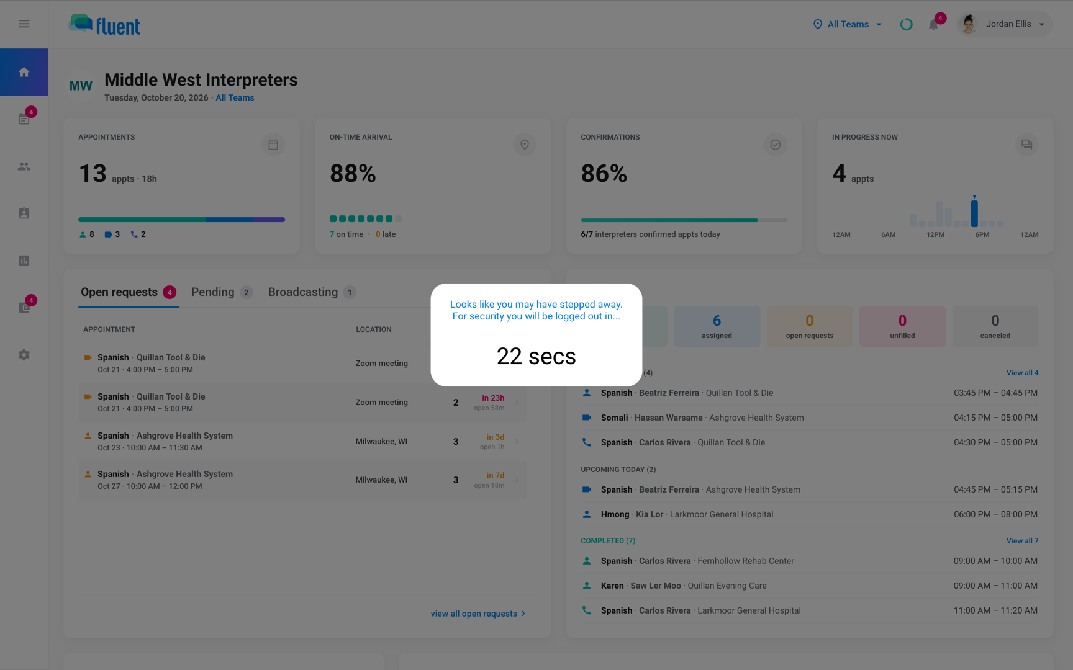Go to the Home dashboard sidebar icon

(x=24, y=72)
